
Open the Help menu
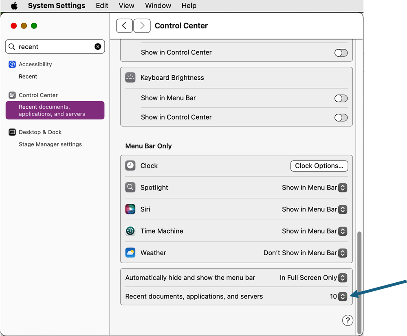[x=189, y=6]
